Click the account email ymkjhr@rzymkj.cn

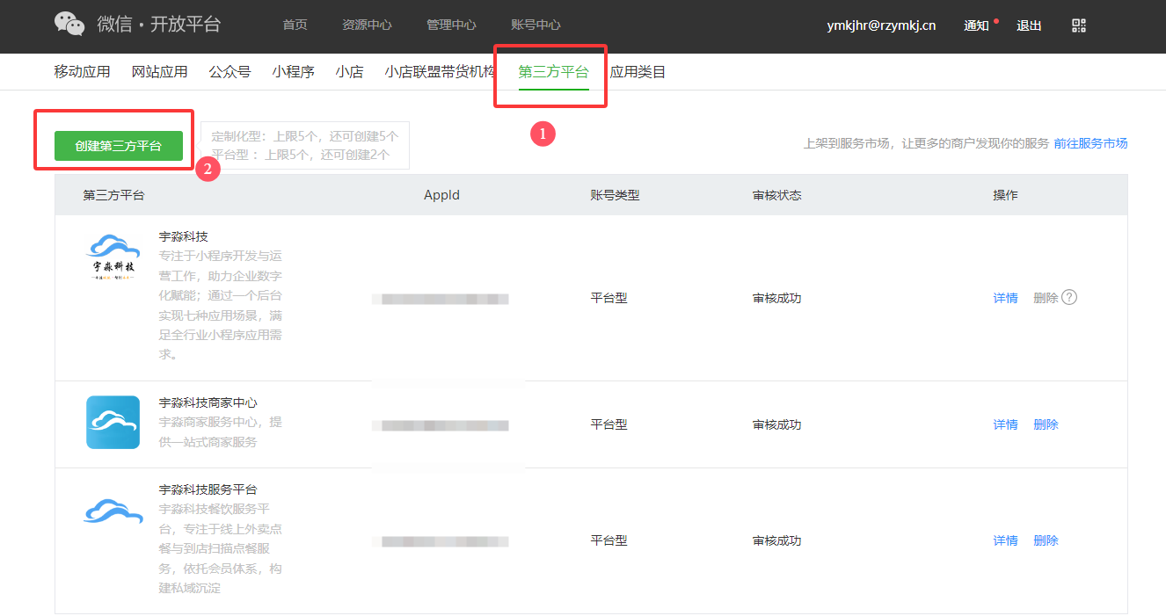(881, 25)
